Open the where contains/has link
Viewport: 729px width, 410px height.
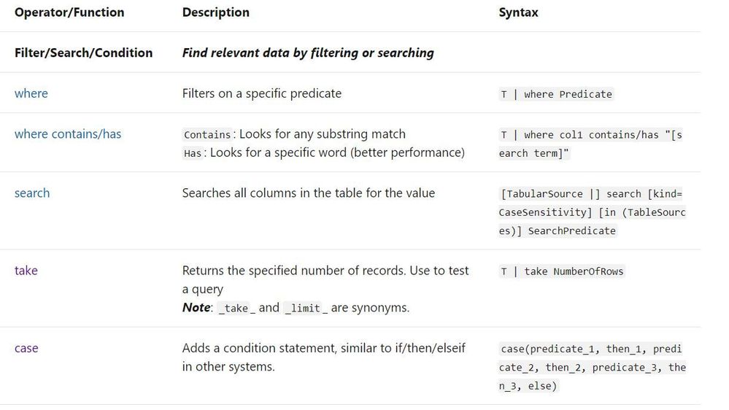pos(68,134)
